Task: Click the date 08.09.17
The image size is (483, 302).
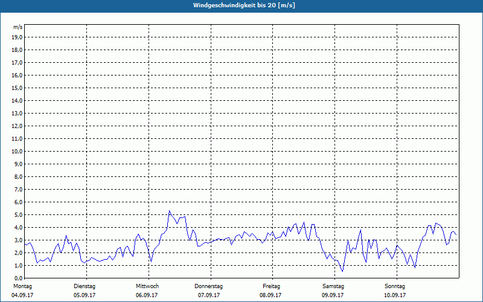Action: pyautogui.click(x=270, y=295)
